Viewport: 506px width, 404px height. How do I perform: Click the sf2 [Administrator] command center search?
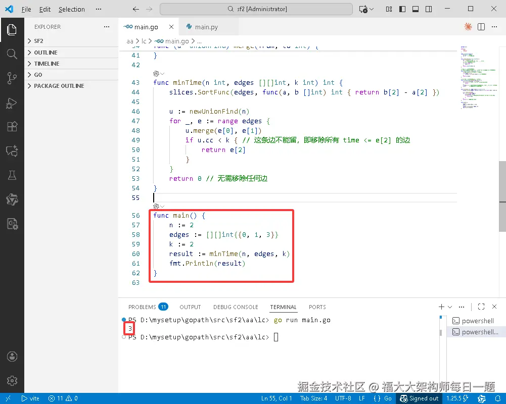(x=256, y=9)
